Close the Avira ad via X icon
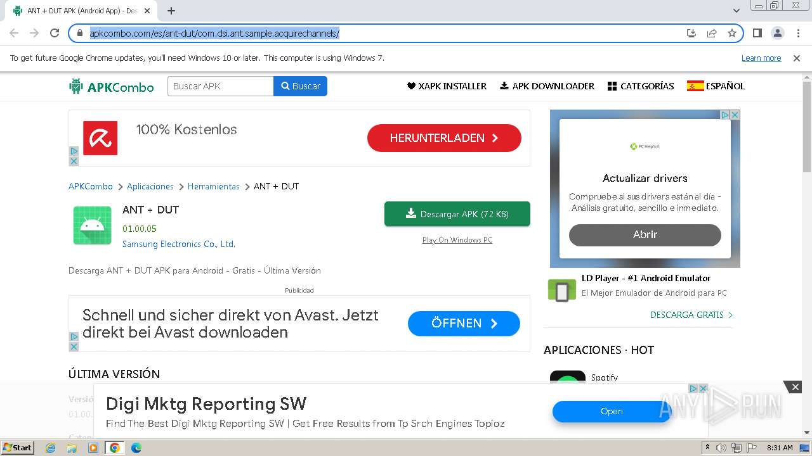Screen dimensions: 812x456 [74, 161]
